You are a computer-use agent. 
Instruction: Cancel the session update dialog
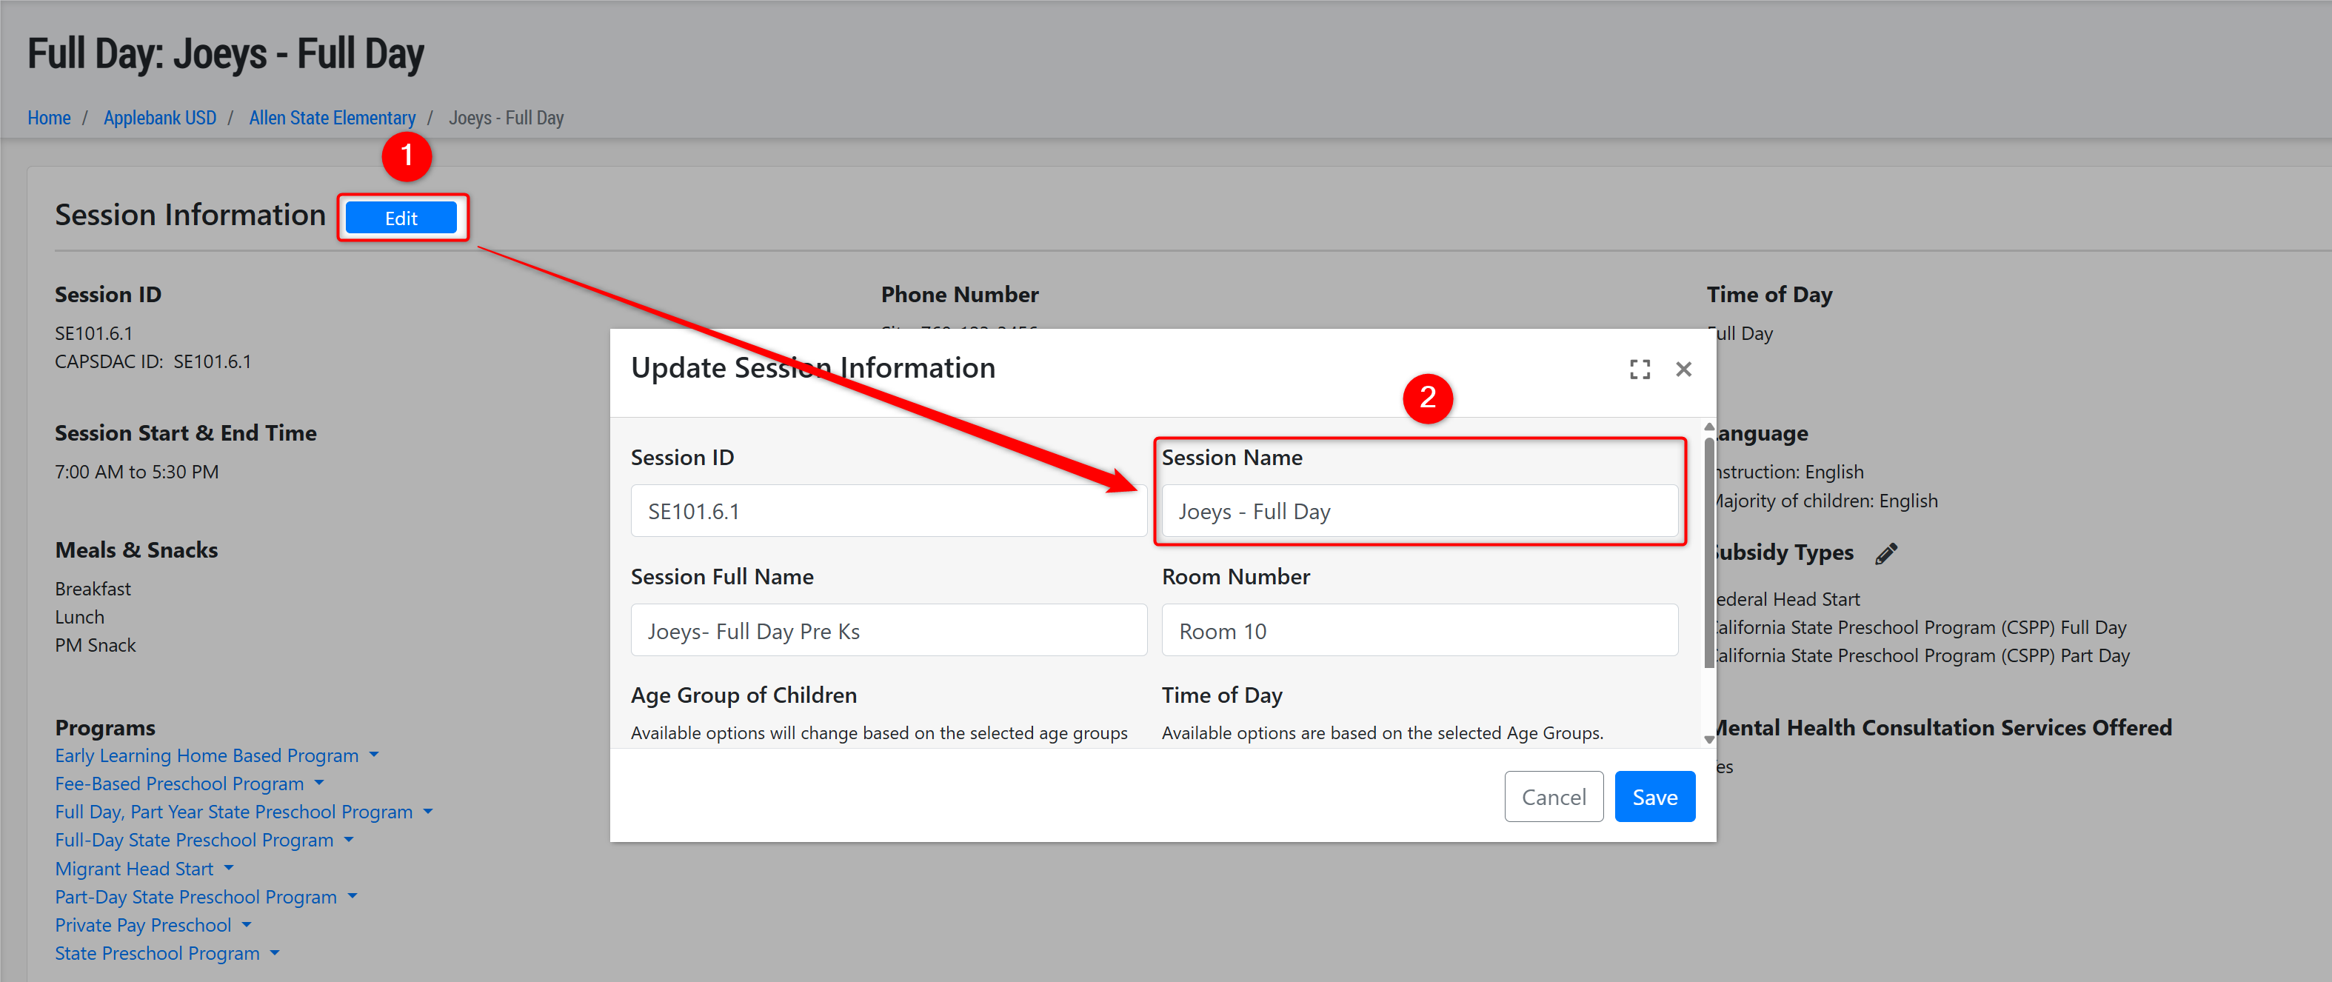(1552, 796)
